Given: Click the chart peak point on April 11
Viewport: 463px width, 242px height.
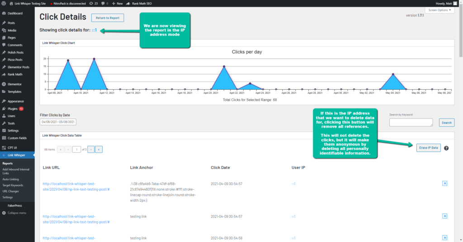Looking at the screenshot, I should [x=94, y=59].
